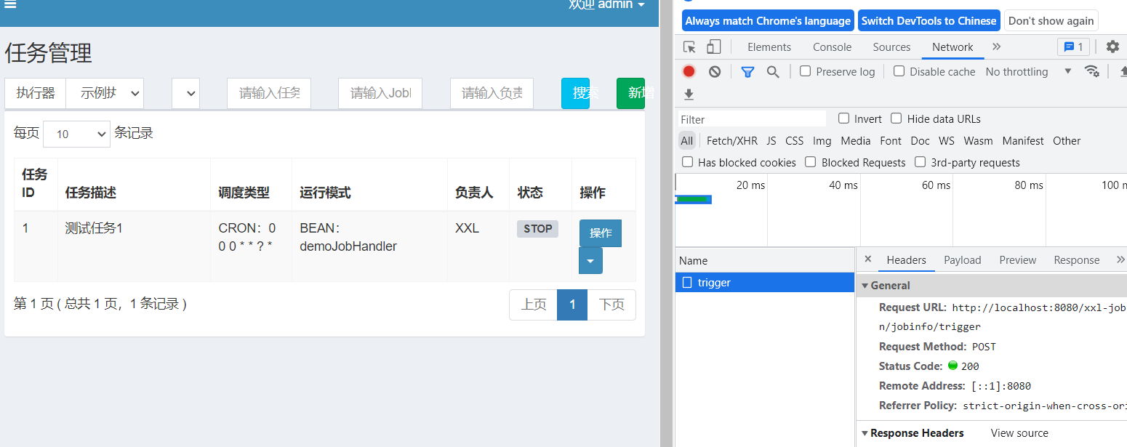1127x447 pixels.
Task: Select the Network tab
Action: pos(952,47)
